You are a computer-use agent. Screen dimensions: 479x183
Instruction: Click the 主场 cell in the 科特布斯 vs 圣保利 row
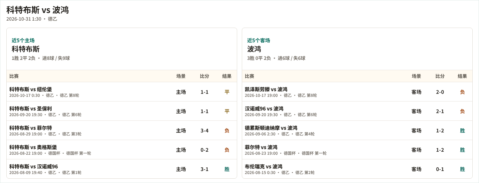(181, 111)
